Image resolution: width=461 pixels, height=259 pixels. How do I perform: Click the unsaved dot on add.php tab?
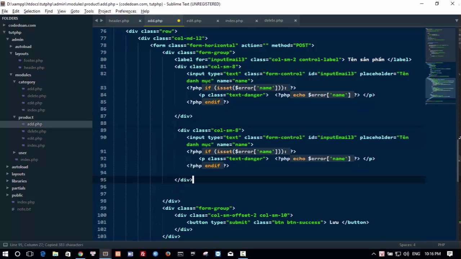(179, 21)
